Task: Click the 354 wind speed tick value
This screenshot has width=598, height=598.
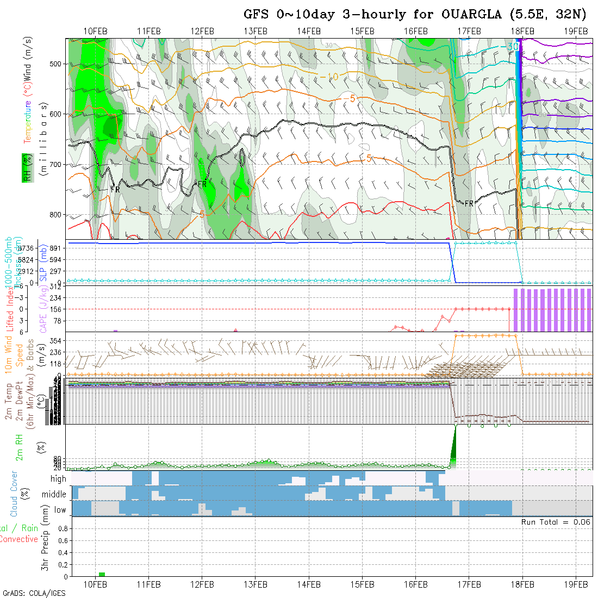Action: coord(55,341)
